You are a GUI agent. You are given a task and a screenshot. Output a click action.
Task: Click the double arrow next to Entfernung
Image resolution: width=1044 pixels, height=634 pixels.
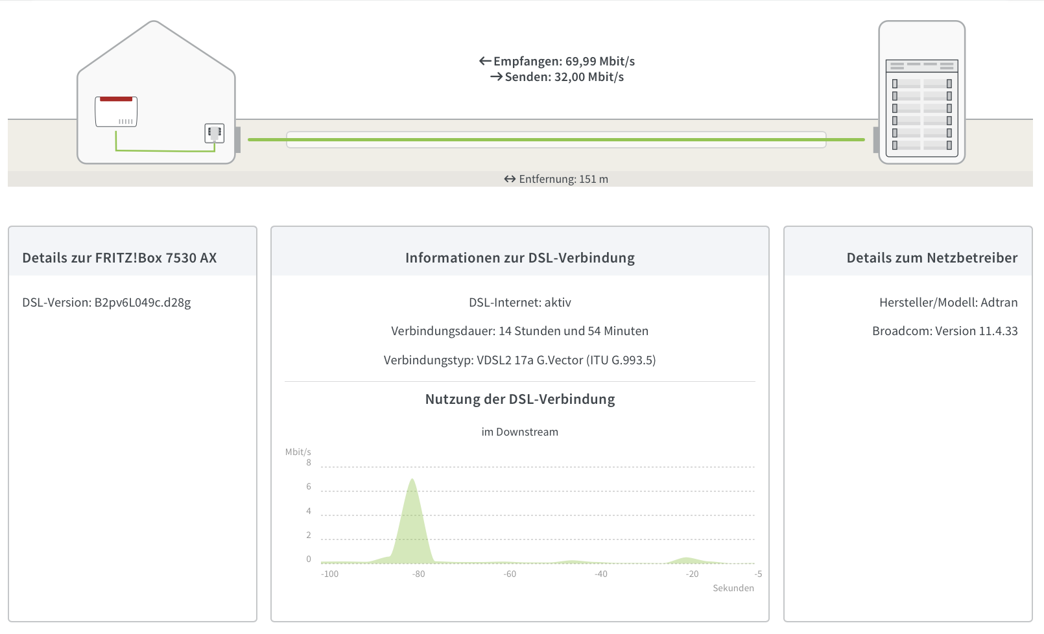510,179
